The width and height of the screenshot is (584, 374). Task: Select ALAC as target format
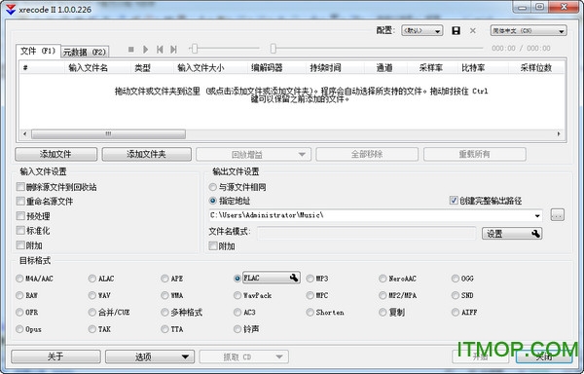92,279
